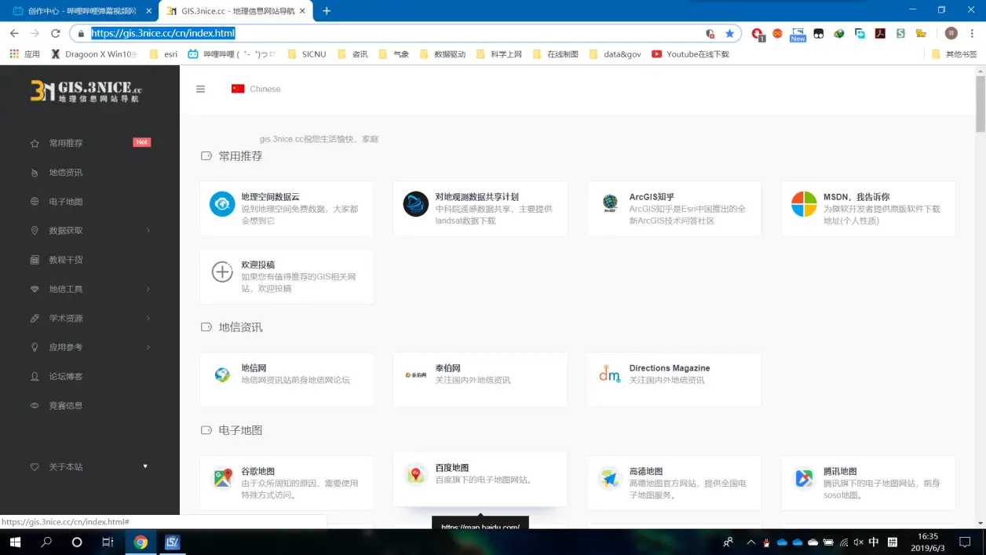This screenshot has width=986, height=555.
Task: Click the MSDN four-color Windows logo
Action: coord(803,204)
